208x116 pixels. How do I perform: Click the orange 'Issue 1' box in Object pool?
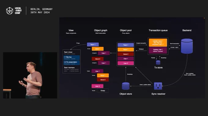tap(126, 49)
